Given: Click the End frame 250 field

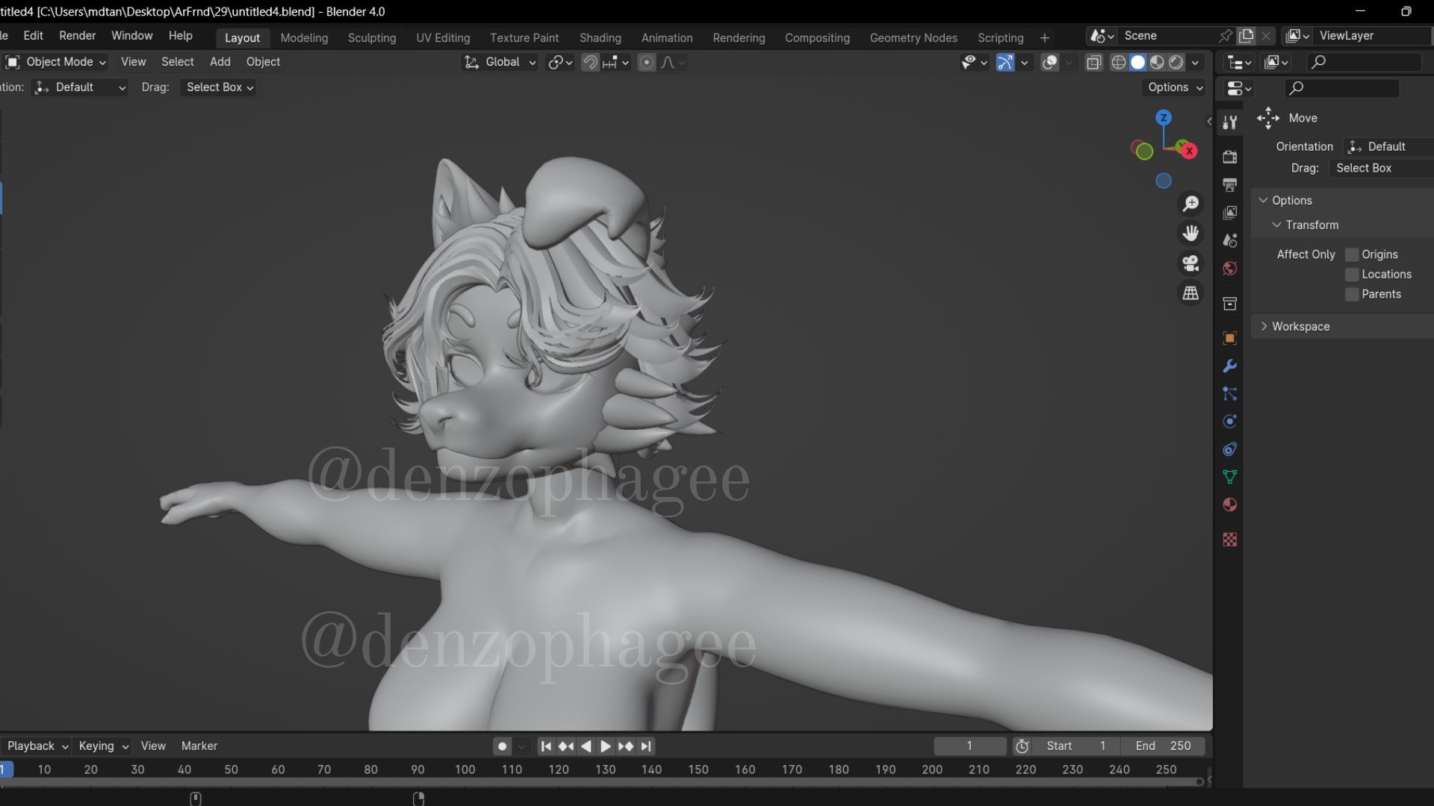Looking at the screenshot, I should click(x=1163, y=746).
